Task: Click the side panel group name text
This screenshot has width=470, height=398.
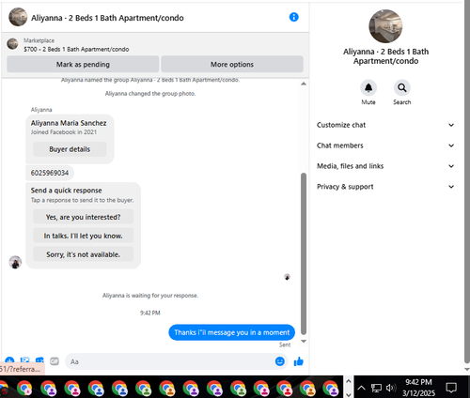Action: coord(385,56)
